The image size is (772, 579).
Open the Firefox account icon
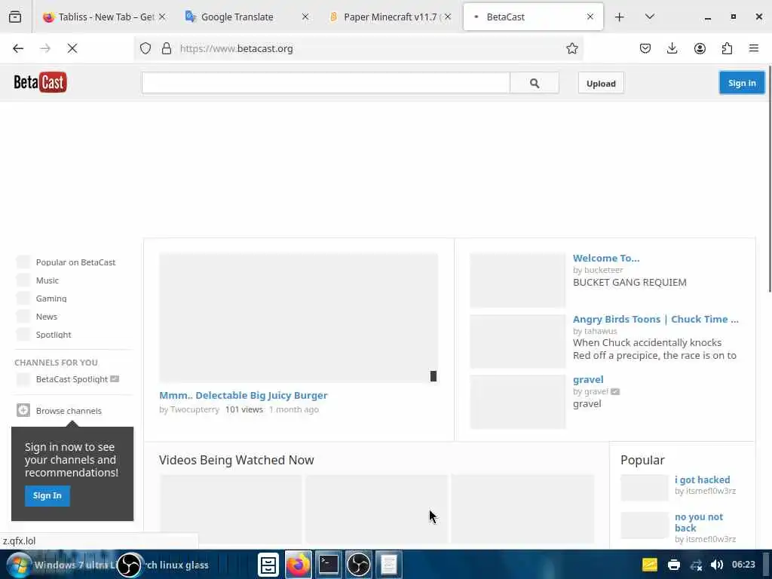(700, 48)
